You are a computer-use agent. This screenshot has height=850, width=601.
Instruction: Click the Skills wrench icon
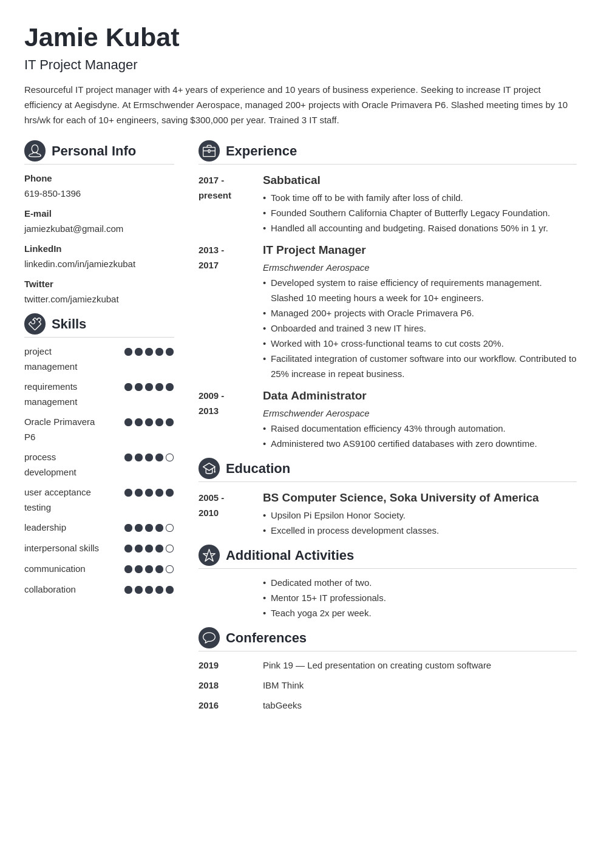coord(35,324)
